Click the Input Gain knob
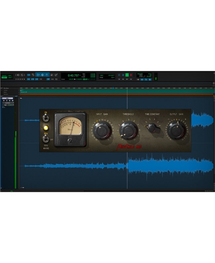 [x=102, y=131]
